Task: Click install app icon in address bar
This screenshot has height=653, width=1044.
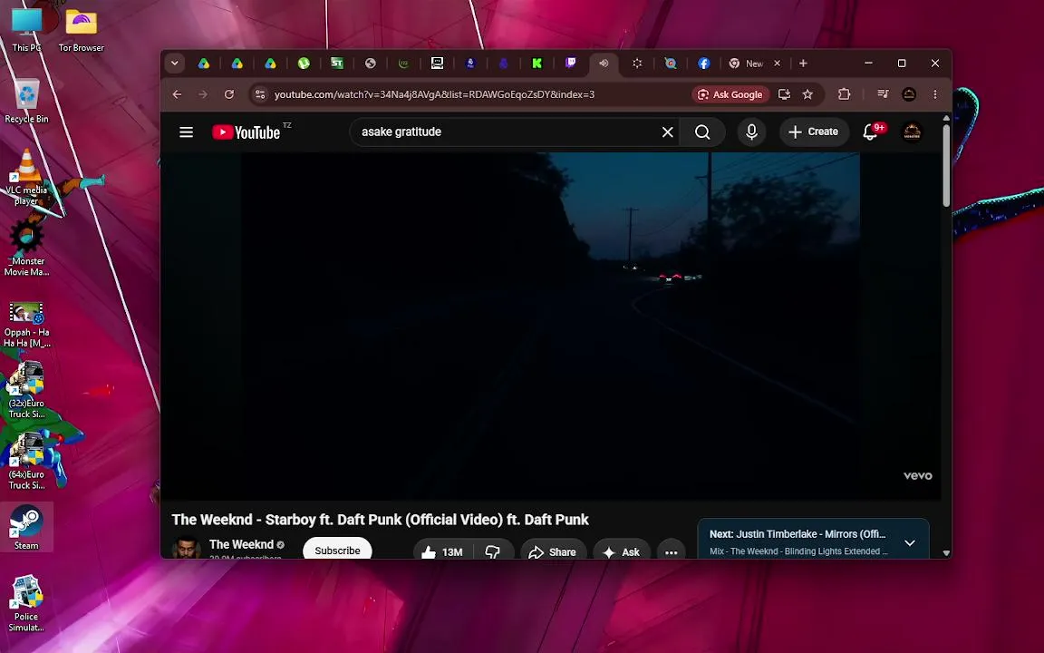Action: (x=784, y=94)
